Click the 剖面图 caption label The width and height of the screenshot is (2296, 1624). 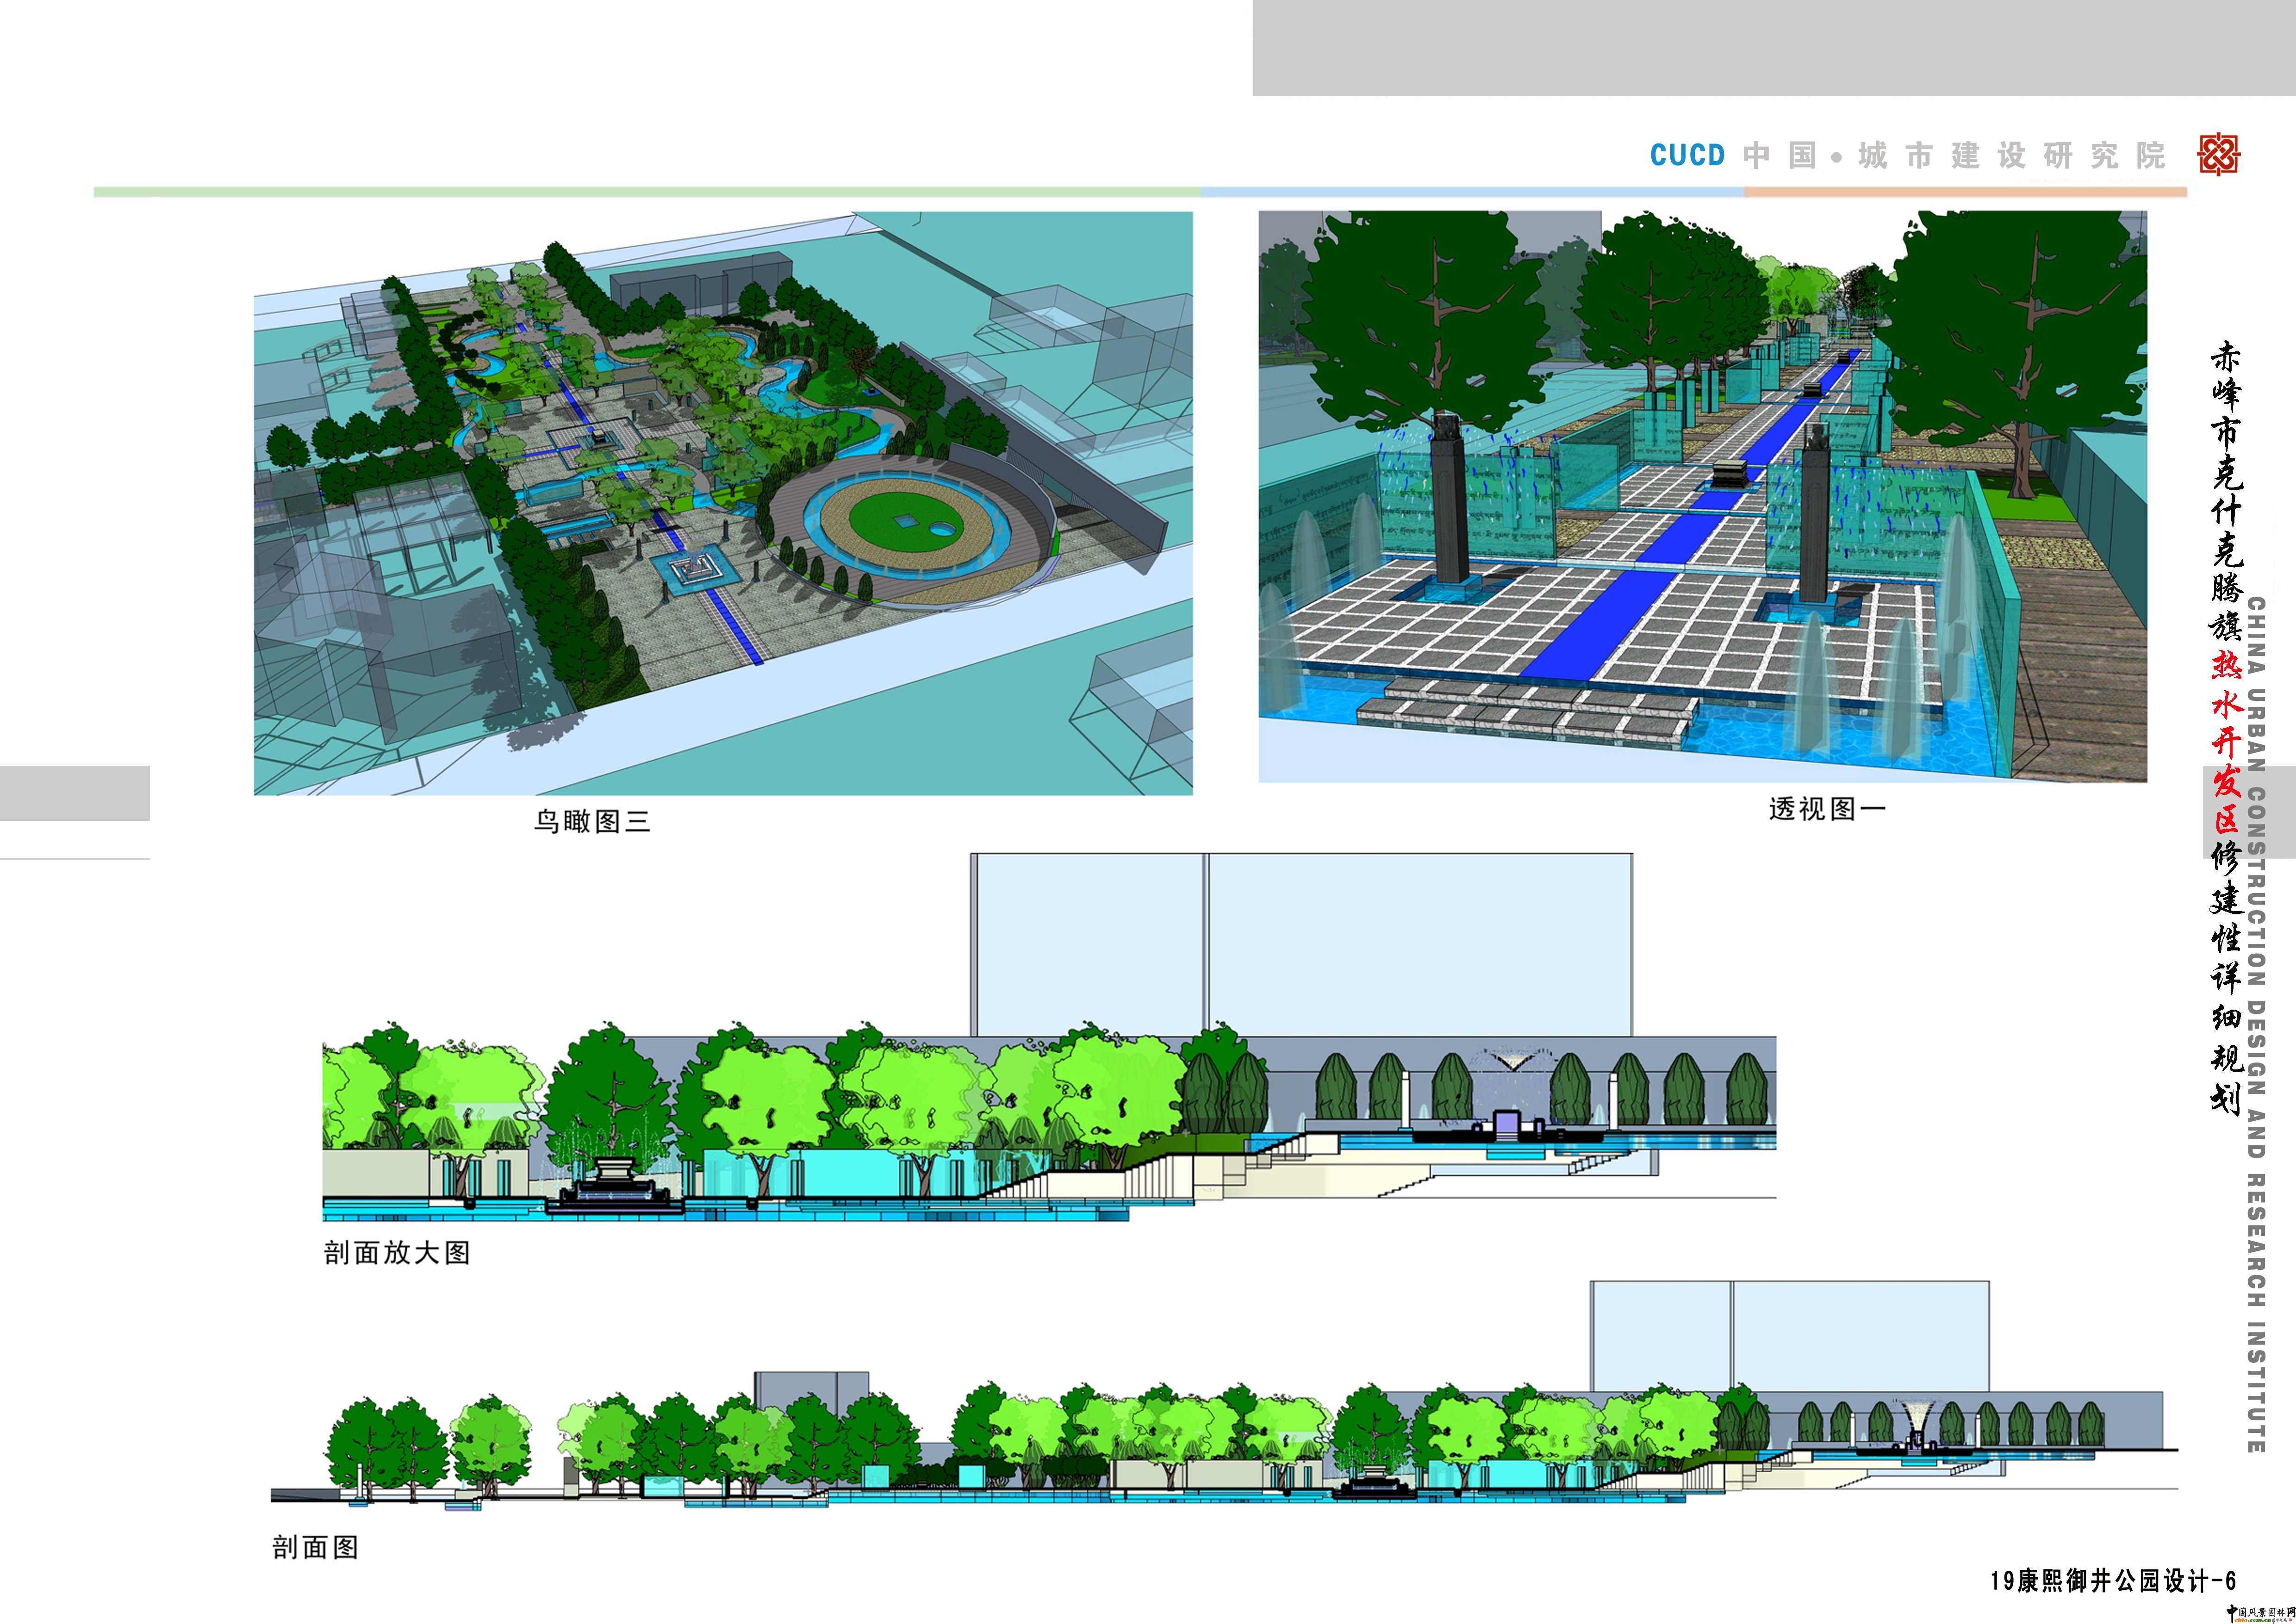(315, 1547)
